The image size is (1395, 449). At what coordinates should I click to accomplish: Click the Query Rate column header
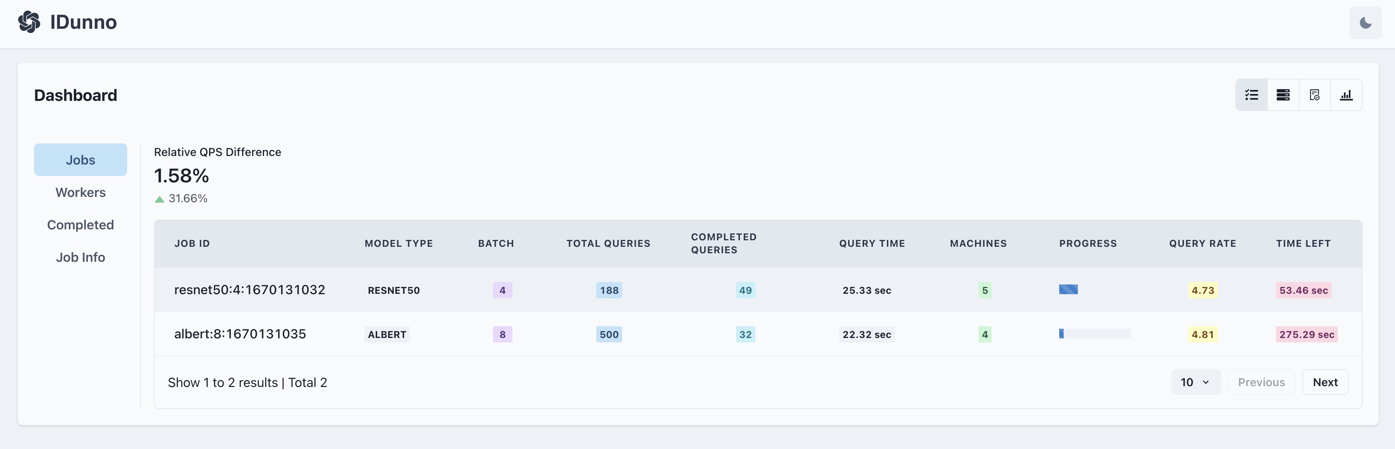[x=1202, y=244]
